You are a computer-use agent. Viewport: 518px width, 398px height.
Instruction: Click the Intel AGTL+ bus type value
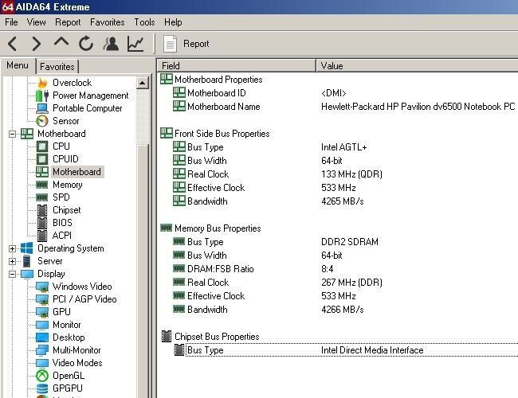344,146
